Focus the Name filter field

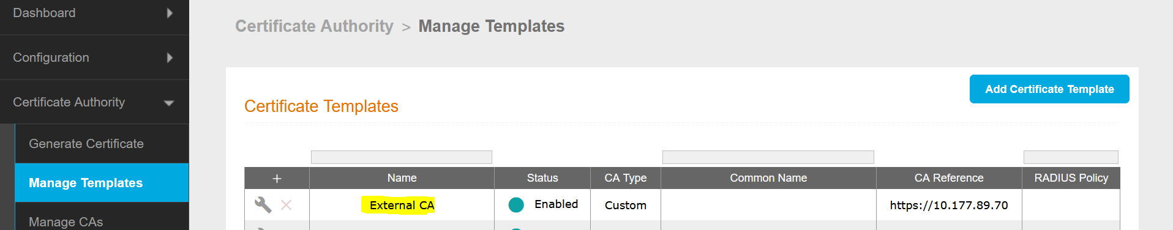pos(402,157)
